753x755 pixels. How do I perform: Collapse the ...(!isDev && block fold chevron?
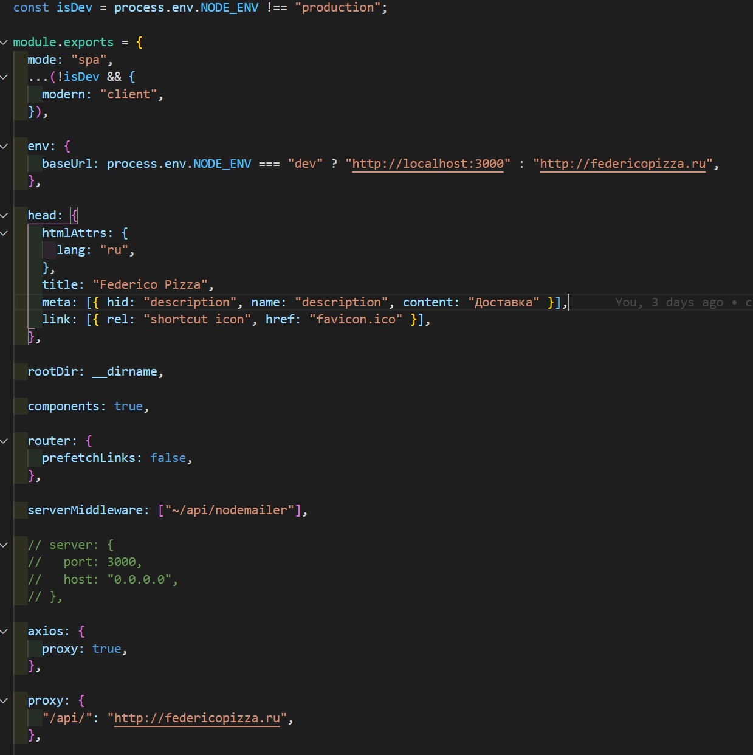tap(4, 77)
